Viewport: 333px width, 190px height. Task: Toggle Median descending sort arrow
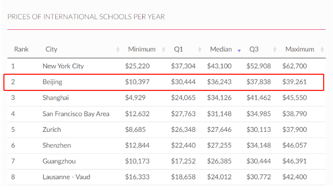pos(239,51)
